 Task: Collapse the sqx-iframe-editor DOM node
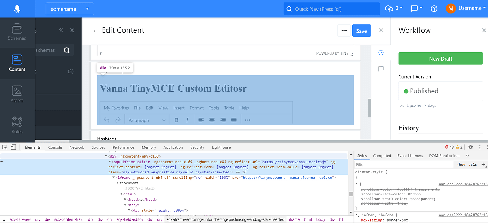[x=110, y=162]
